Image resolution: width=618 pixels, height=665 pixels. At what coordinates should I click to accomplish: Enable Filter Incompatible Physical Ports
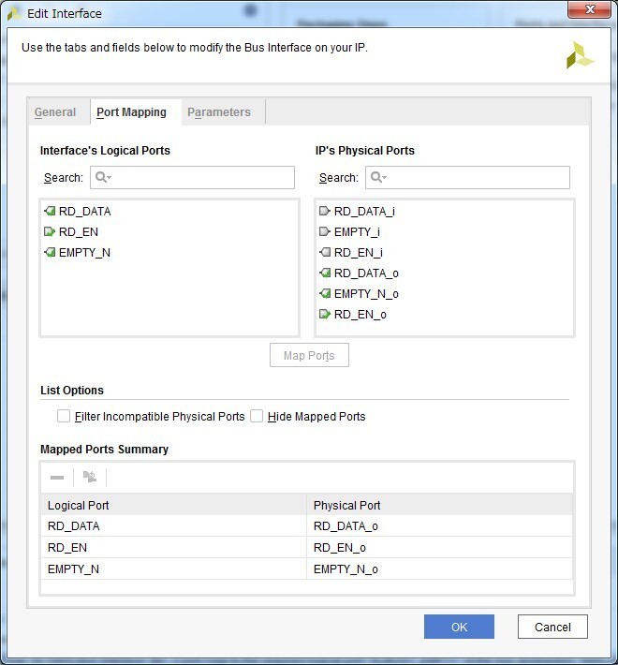click(x=64, y=416)
